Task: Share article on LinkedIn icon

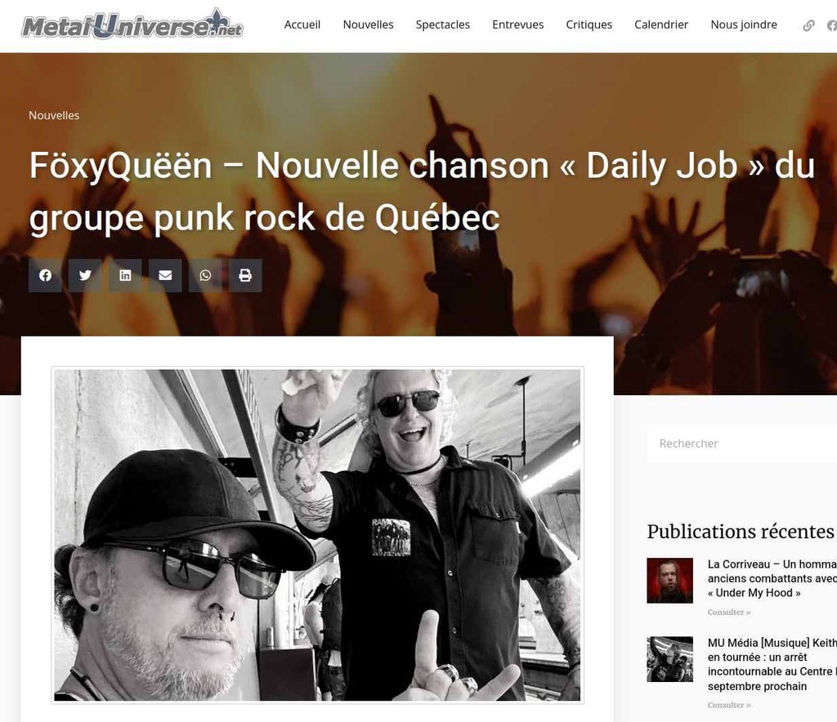Action: click(125, 276)
